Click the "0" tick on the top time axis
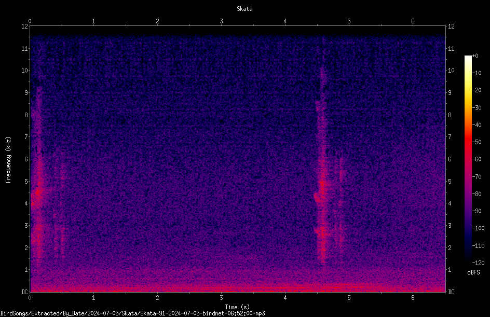Image resolution: width=490 pixels, height=317 pixels. pos(30,21)
